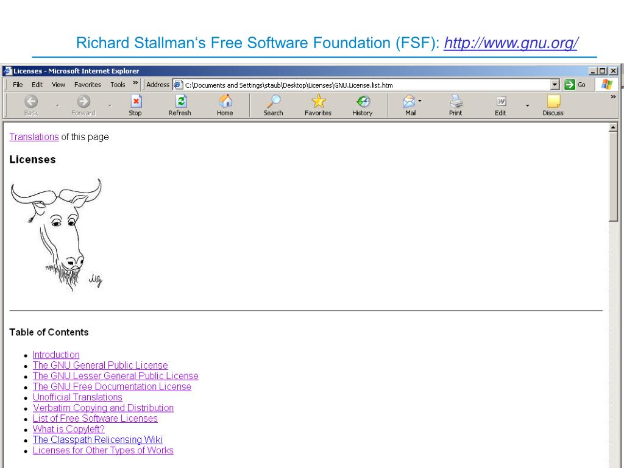Open the Discuss toolbar button

point(553,105)
